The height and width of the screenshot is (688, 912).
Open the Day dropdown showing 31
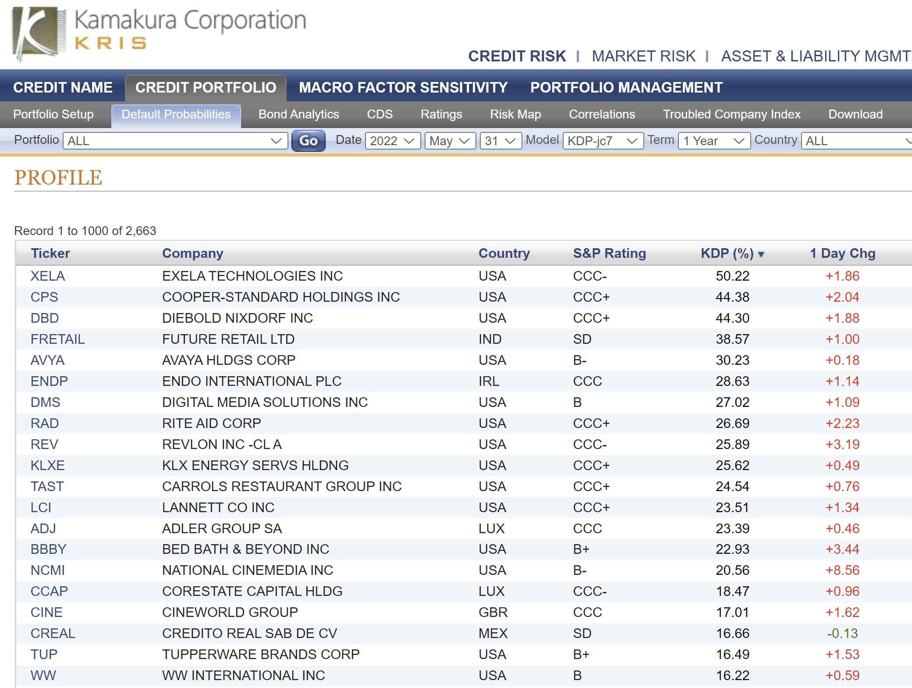500,141
